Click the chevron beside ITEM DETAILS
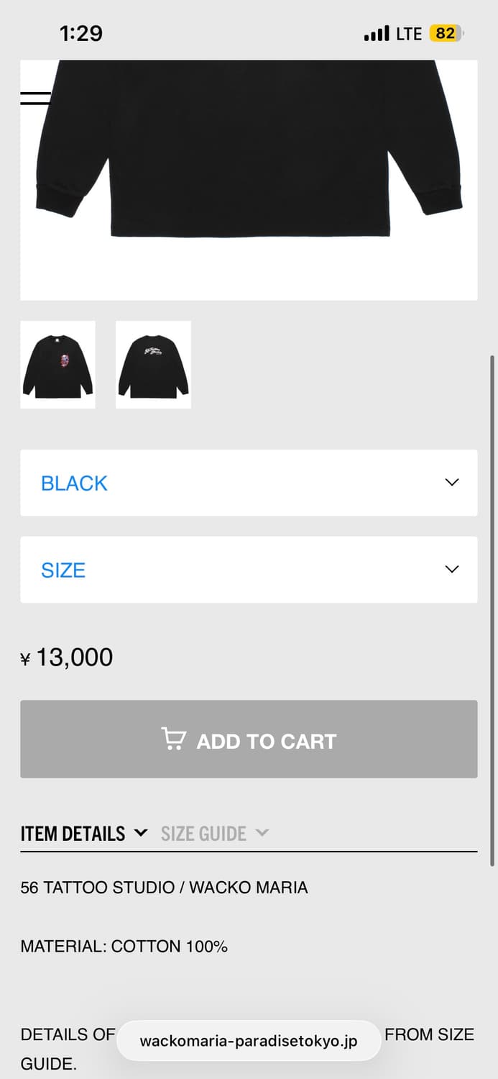This screenshot has height=1079, width=498. point(141,833)
